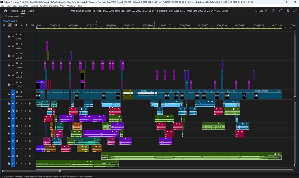Solo audio track A5
Screen dimensions: 299x178
[x=26, y=133]
